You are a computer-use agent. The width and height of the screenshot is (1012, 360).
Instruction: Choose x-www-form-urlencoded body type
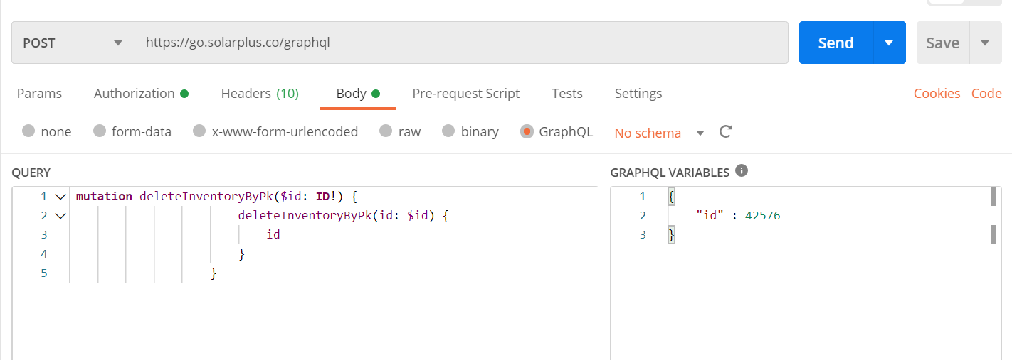click(x=200, y=131)
